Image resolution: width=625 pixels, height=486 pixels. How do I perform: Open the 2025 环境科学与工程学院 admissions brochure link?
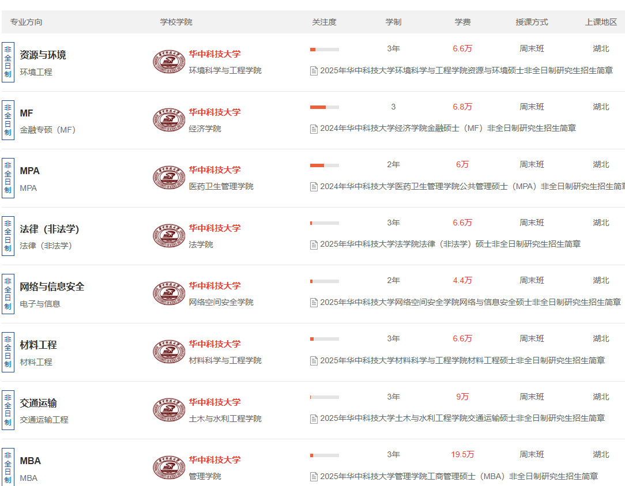coord(466,70)
